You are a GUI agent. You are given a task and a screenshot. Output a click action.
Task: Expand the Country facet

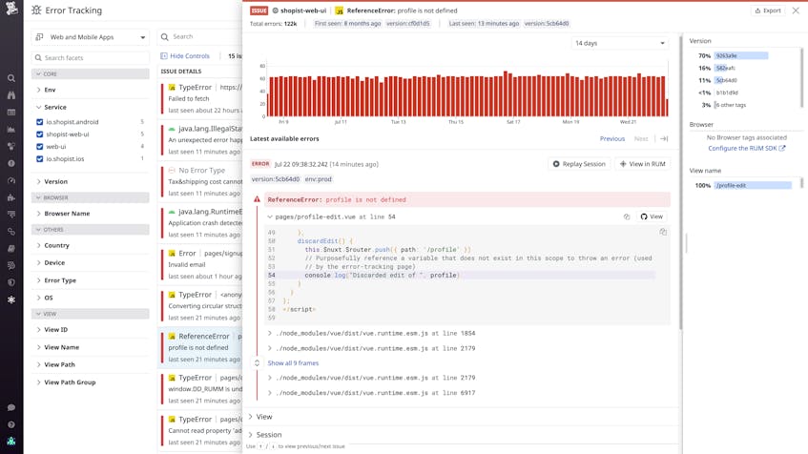tap(52, 245)
